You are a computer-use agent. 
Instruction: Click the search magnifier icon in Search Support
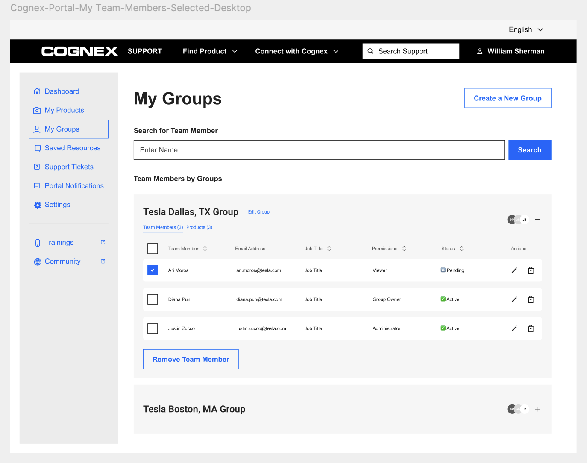tap(370, 51)
